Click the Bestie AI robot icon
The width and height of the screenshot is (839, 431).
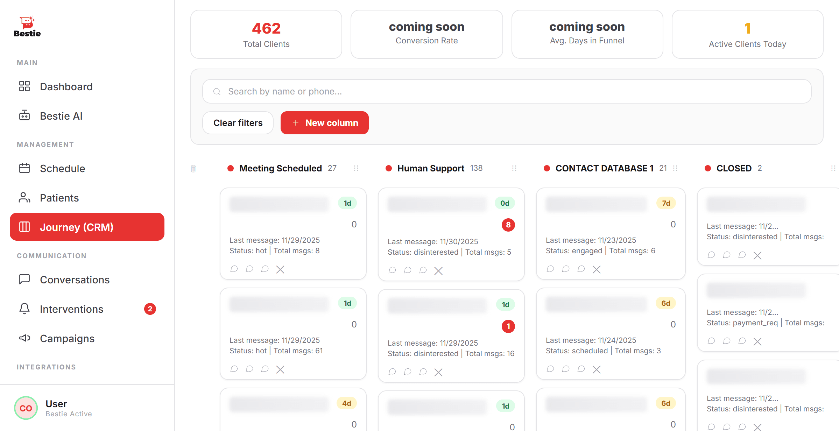pos(24,115)
